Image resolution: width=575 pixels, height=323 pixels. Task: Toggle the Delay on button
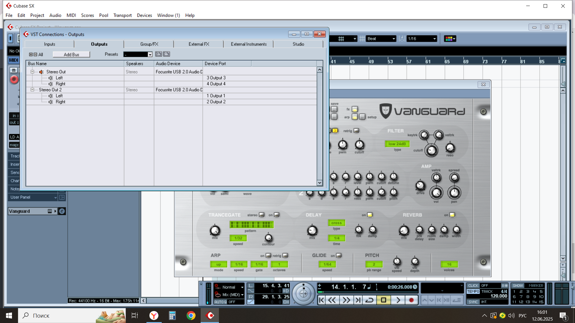[370, 215]
